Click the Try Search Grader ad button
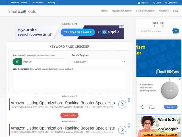The image size is (182, 137). tap(78, 32)
